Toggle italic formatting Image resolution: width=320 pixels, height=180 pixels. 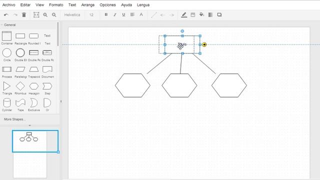pos(115,14)
